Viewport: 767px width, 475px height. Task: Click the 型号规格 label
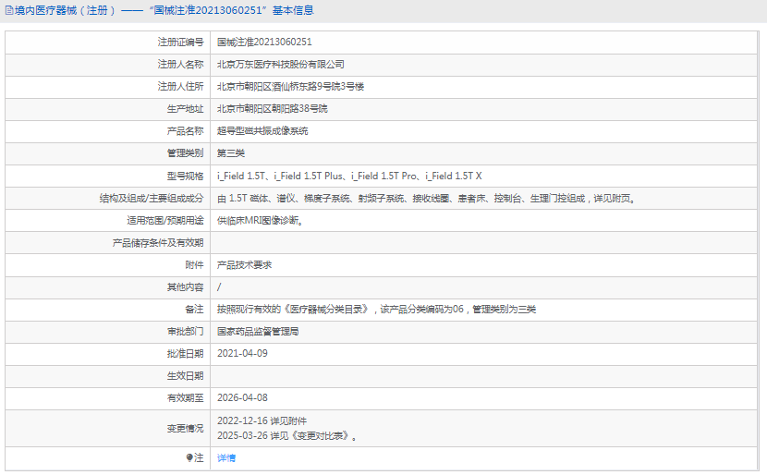point(185,176)
